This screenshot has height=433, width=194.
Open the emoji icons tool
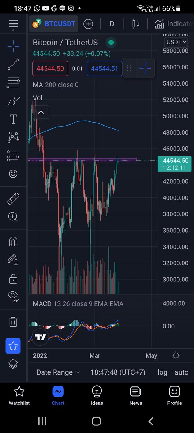pos(13,174)
